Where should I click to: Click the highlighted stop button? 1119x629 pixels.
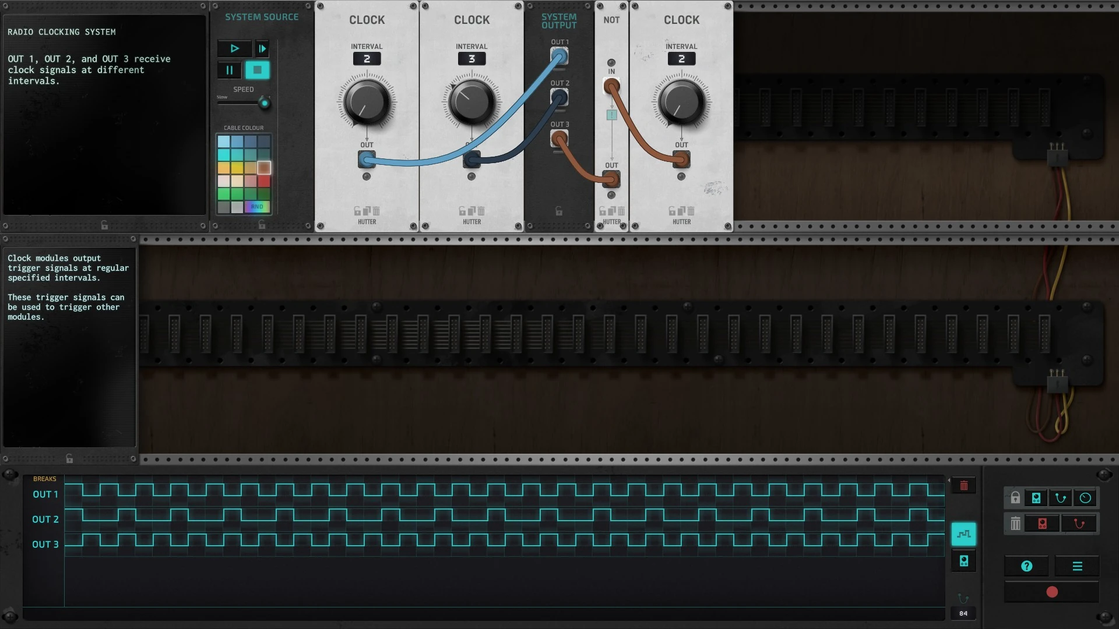(257, 70)
